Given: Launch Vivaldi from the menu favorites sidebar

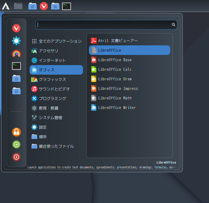Looking at the screenshot, I should [x=16, y=28].
